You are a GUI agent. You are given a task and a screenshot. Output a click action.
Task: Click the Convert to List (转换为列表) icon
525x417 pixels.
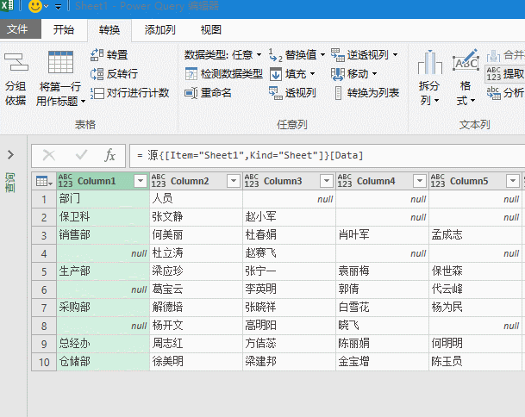[338, 93]
